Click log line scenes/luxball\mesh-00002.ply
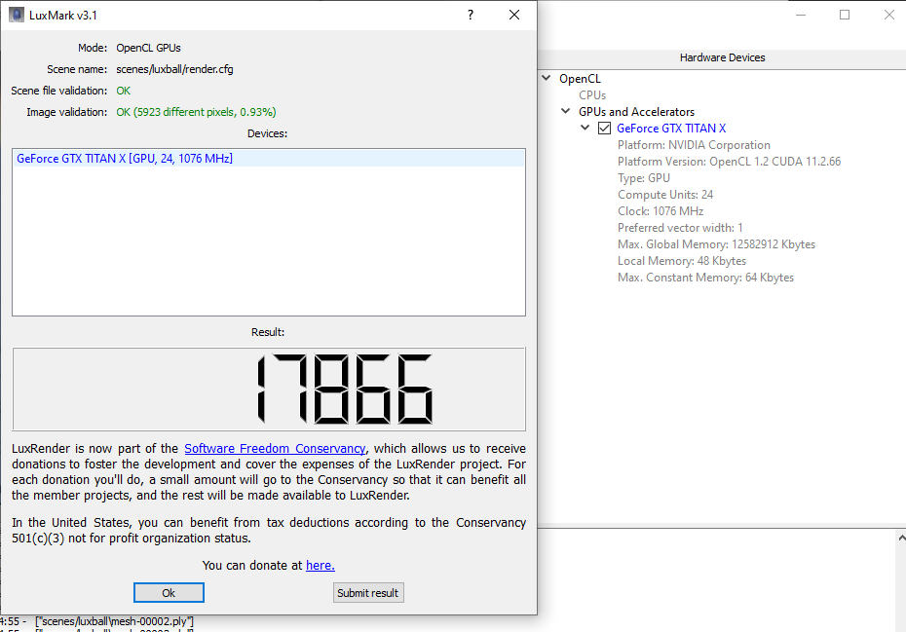Screen dimensions: 906x632 [114, 621]
